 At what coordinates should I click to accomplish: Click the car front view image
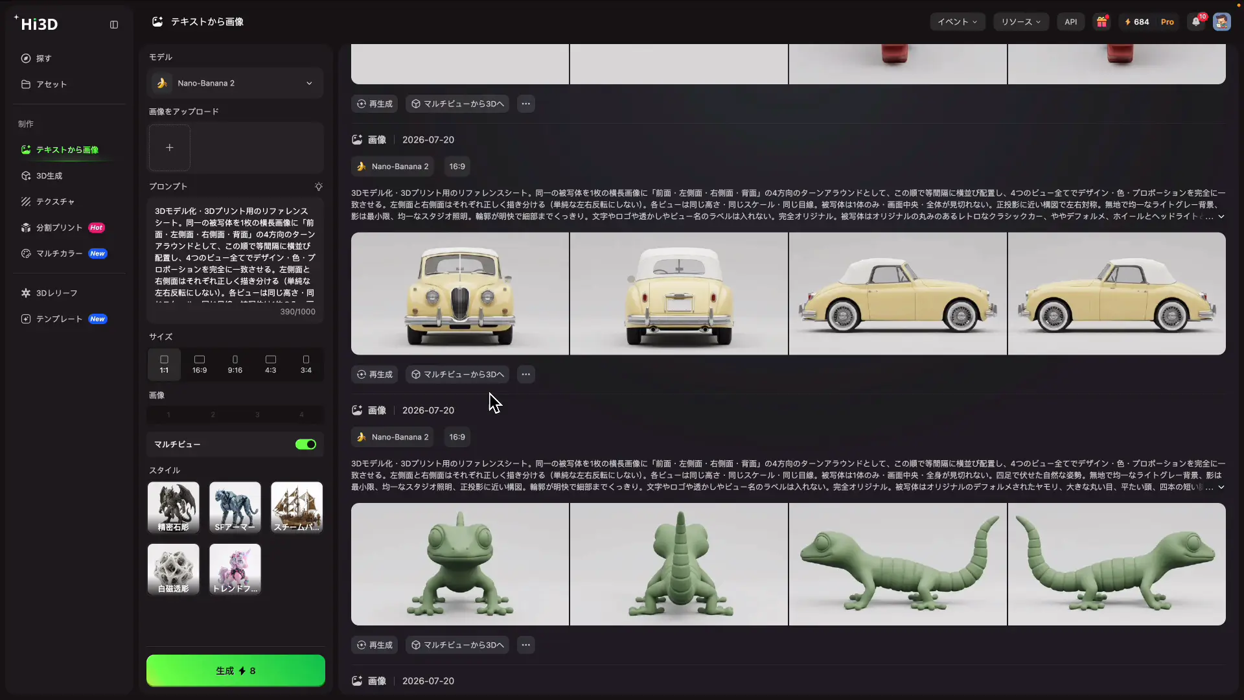coord(460,294)
